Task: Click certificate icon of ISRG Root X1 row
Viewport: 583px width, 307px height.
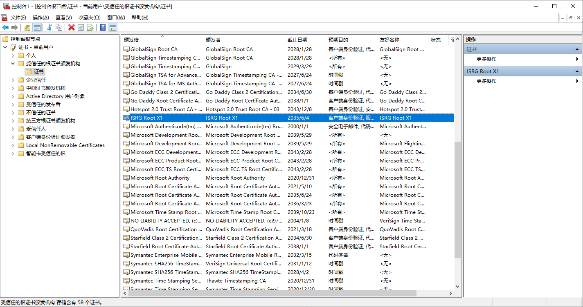Action: [126, 118]
